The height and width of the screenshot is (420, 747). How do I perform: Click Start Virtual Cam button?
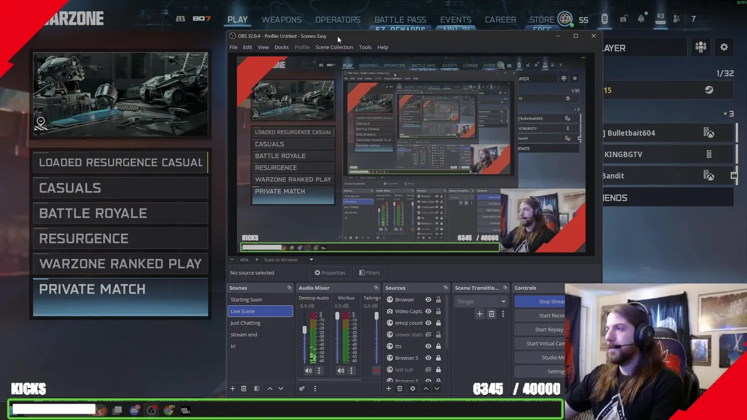pyautogui.click(x=540, y=344)
